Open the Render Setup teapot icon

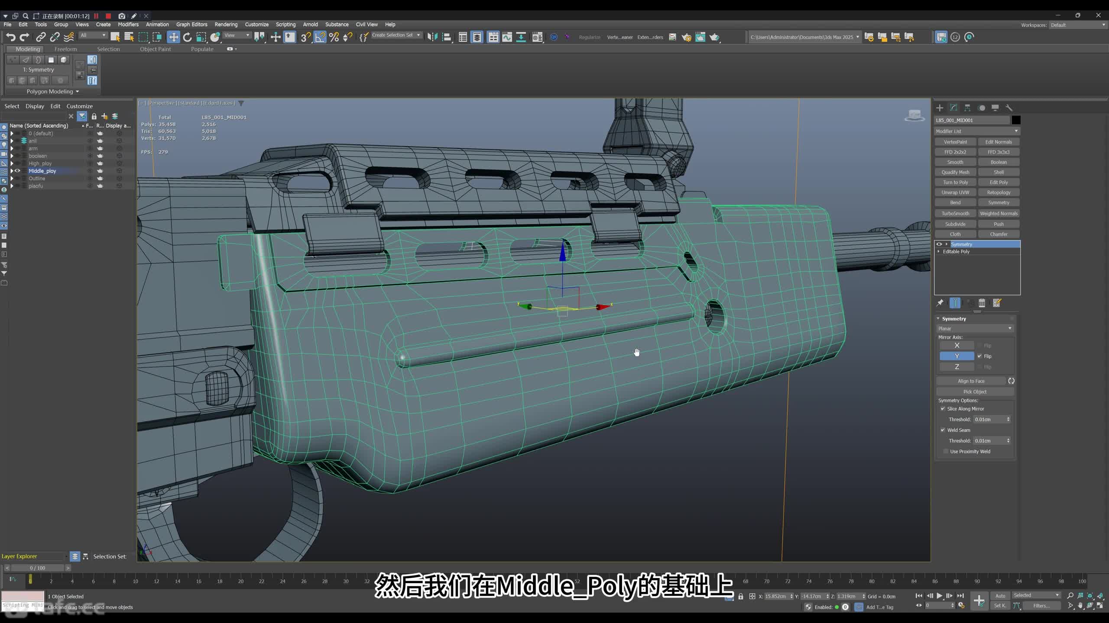(686, 37)
